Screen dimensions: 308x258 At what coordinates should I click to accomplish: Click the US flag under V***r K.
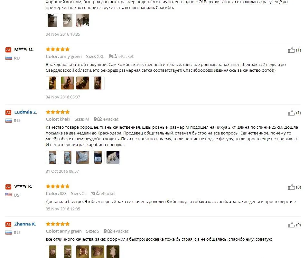pyautogui.click(x=9, y=195)
